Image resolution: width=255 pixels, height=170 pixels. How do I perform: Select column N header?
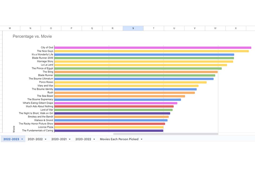click(x=30, y=28)
